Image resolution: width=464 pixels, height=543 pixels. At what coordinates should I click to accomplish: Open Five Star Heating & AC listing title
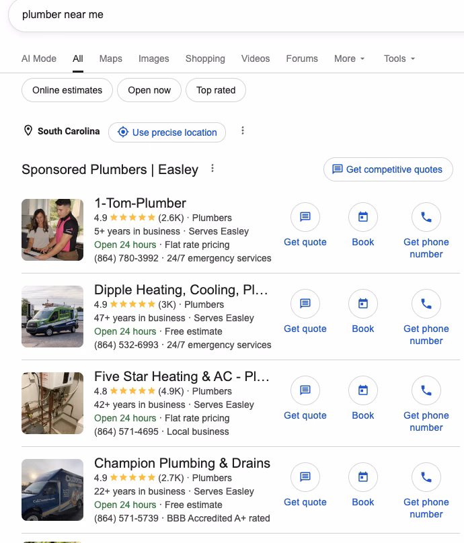(182, 376)
